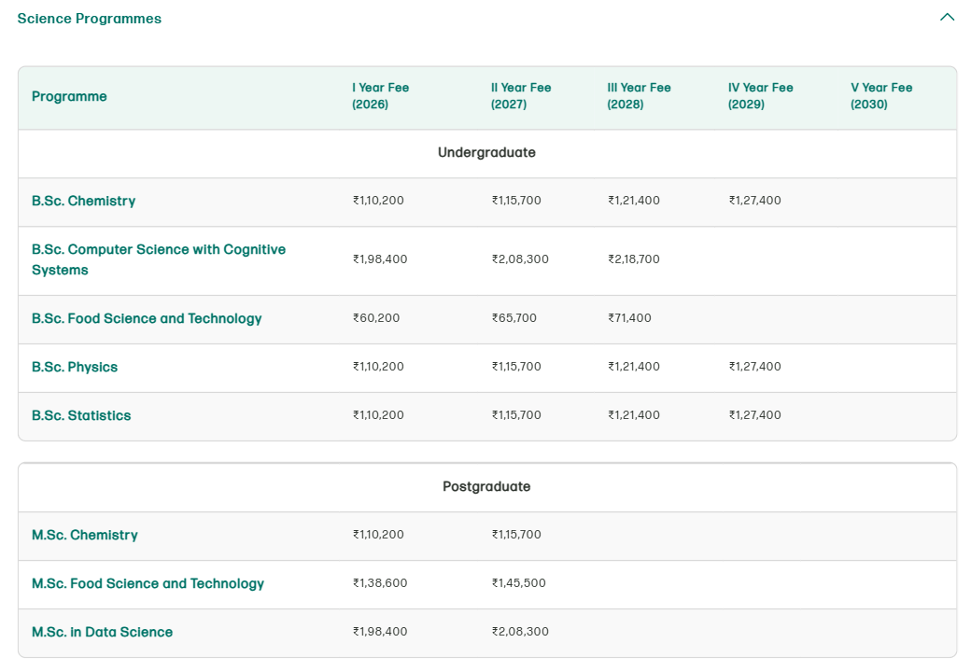
Task: Open the M.Sc. Chemistry programme link
Action: 85,535
